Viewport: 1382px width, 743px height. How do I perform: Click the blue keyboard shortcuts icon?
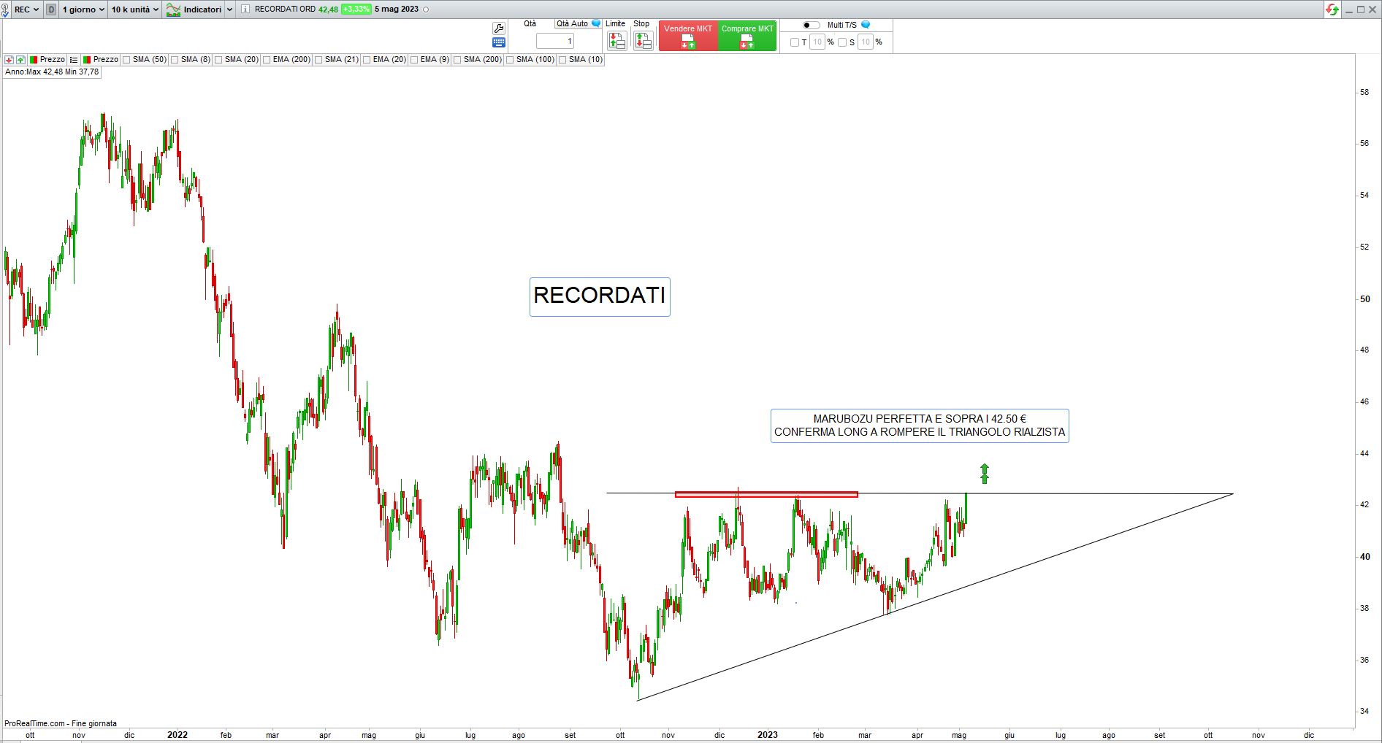click(499, 42)
